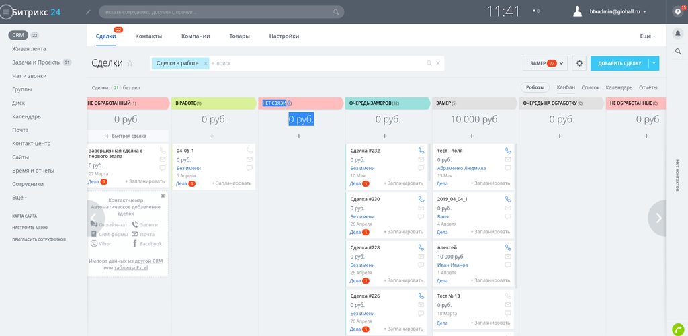Click the Viber channel icon

pos(94,243)
